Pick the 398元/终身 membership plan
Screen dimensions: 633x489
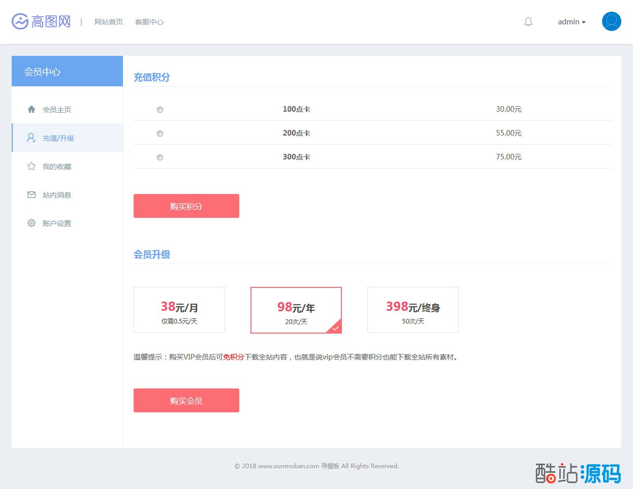click(413, 310)
